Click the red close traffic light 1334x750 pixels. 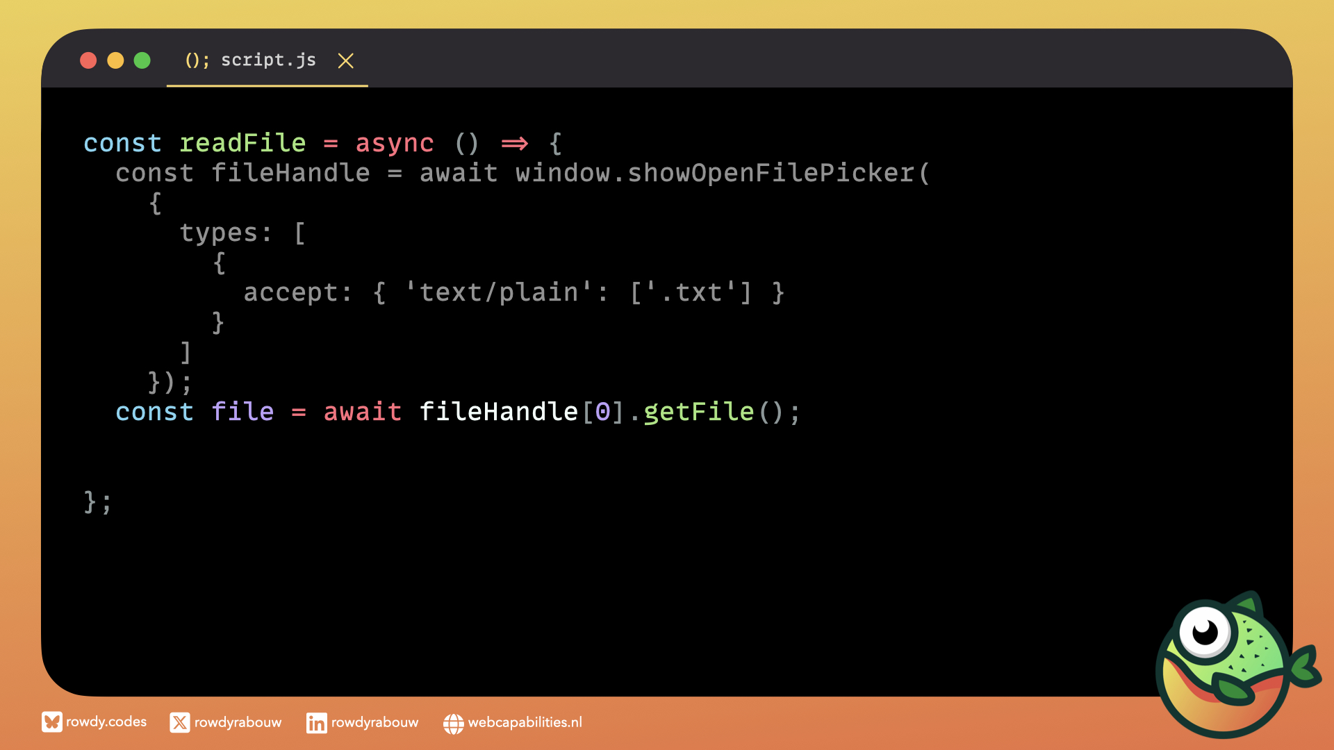point(88,61)
